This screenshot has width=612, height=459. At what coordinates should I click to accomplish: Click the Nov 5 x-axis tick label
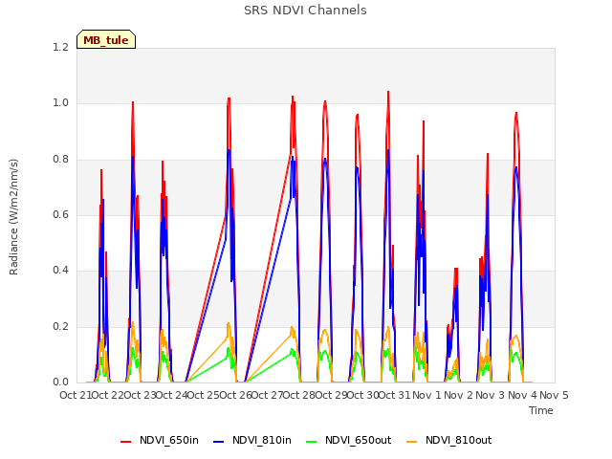pyautogui.click(x=555, y=395)
